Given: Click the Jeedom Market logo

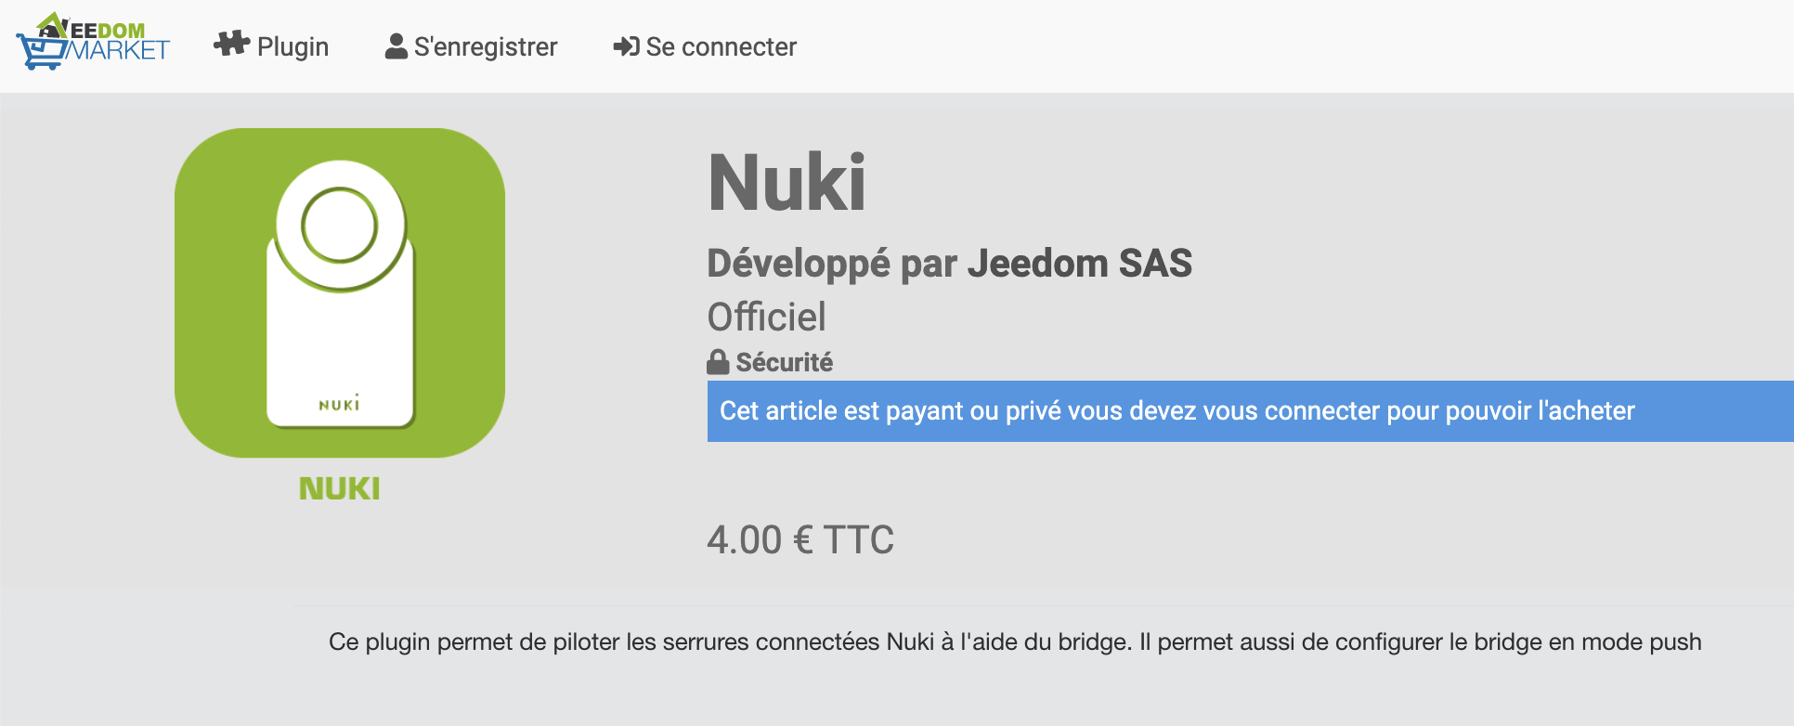Looking at the screenshot, I should [x=93, y=42].
